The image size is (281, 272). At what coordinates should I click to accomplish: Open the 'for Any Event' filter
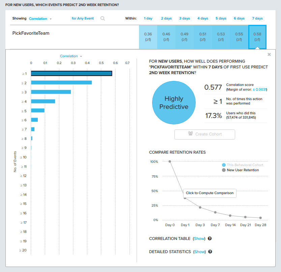pyautogui.click(x=82, y=19)
